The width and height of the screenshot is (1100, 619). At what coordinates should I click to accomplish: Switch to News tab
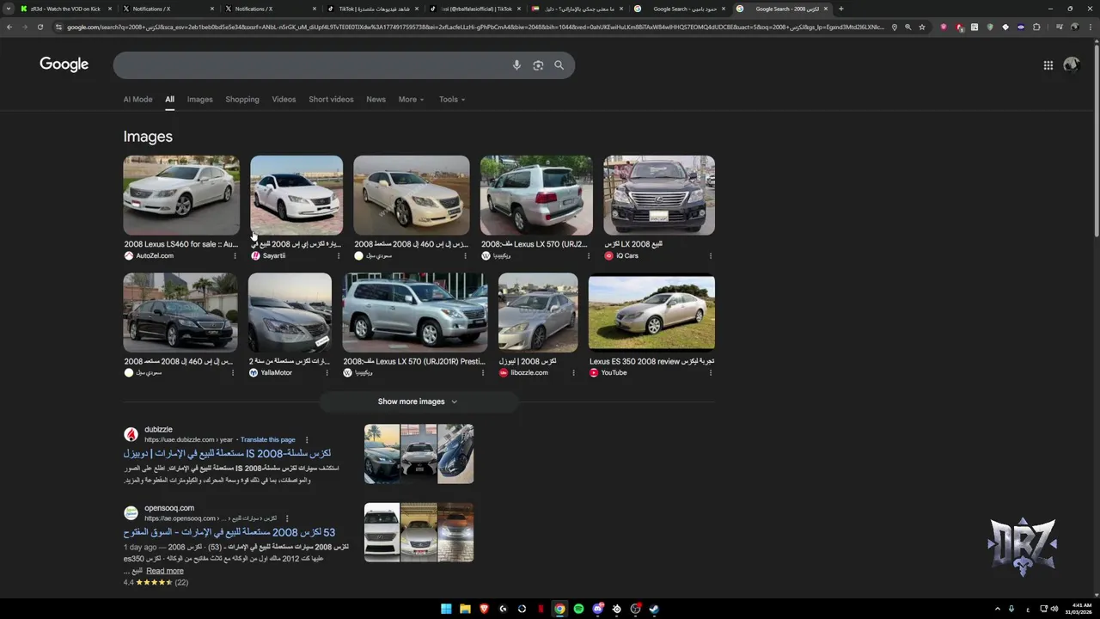[376, 100]
